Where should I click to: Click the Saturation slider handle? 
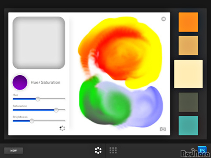click(x=56, y=110)
